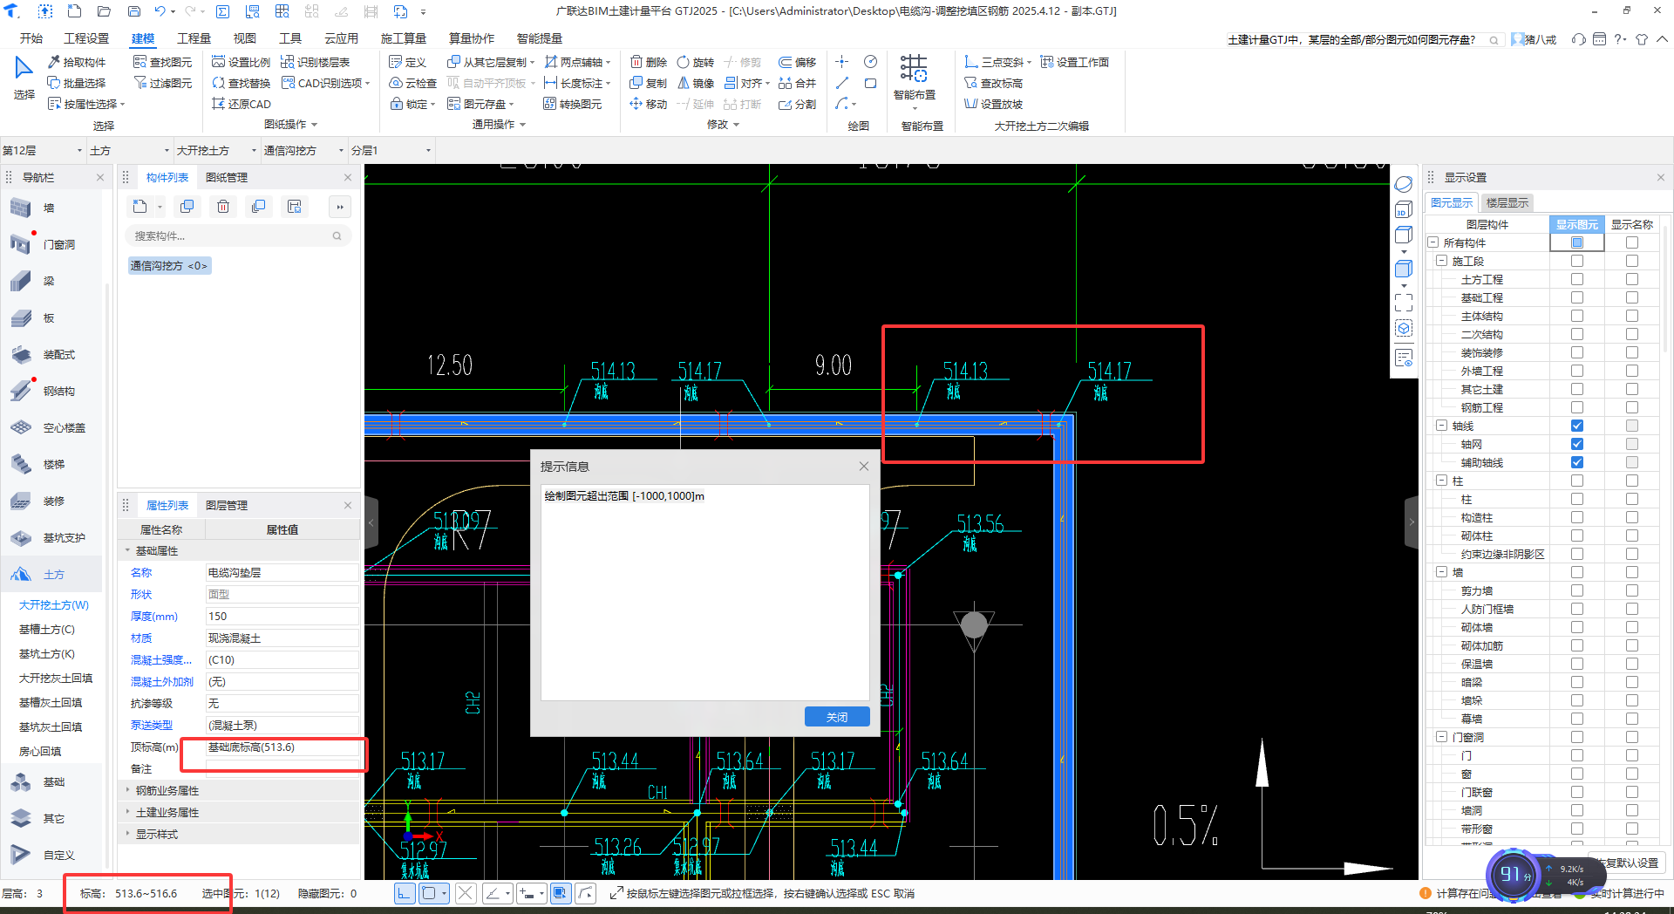The width and height of the screenshot is (1674, 914).
Task: Click 还原CAD tool
Action: pos(241,104)
